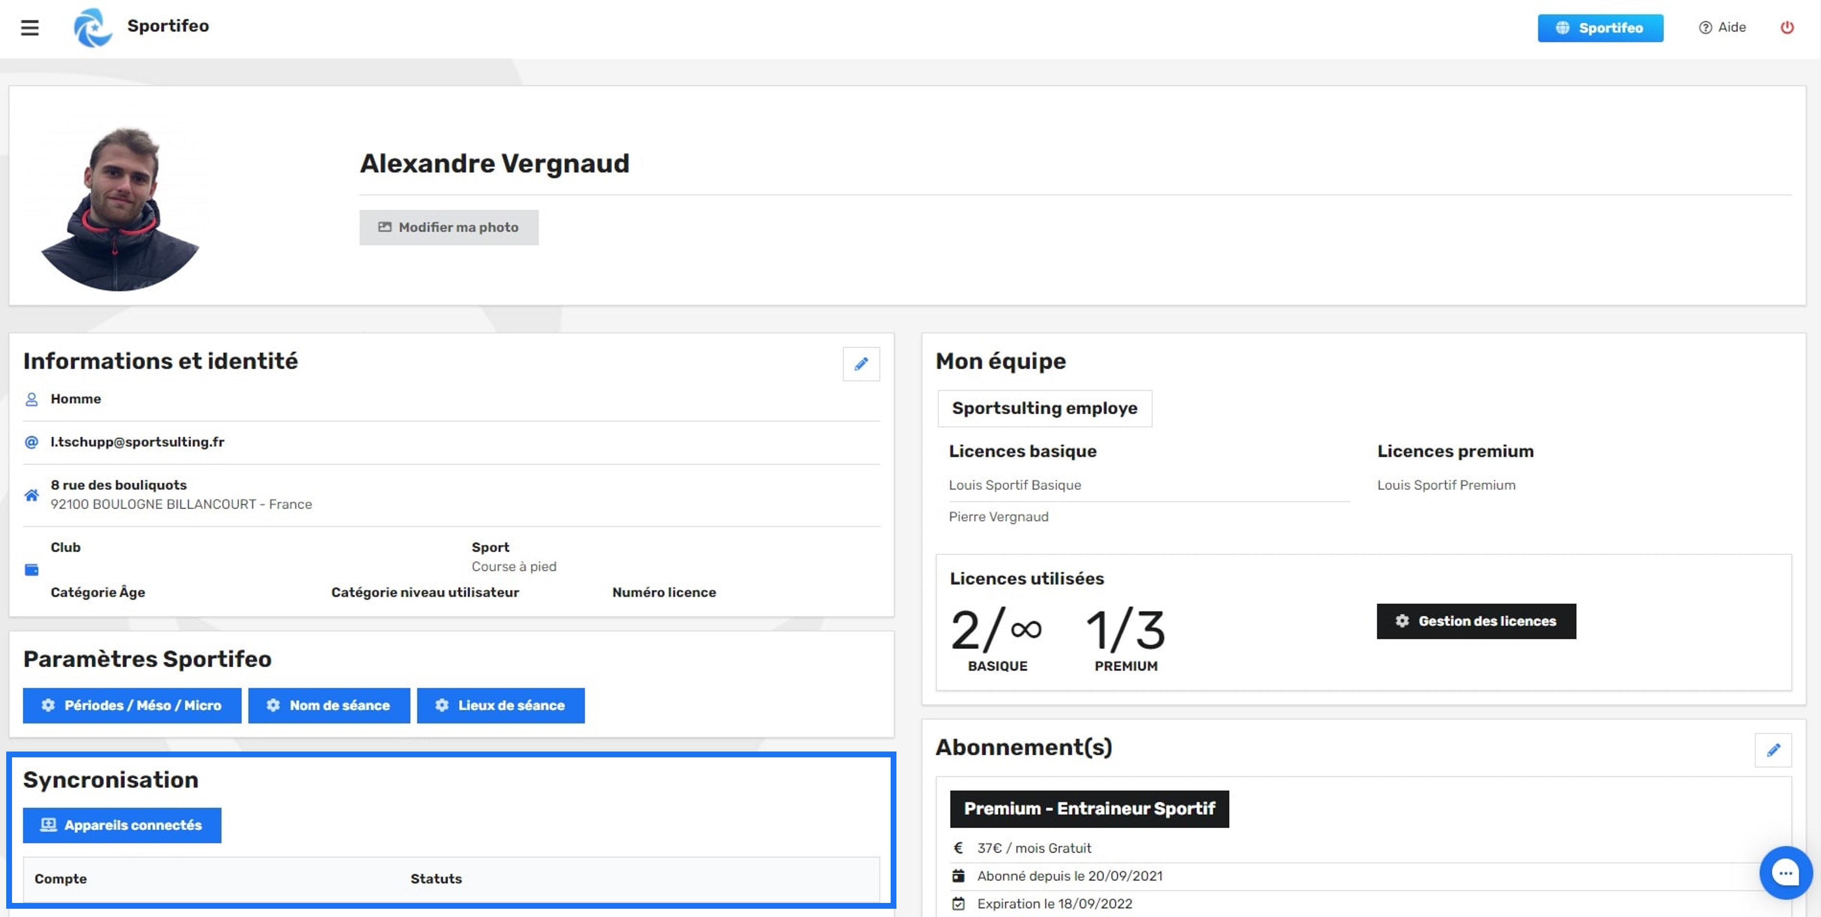Click Alexandre's profile photo
The image size is (1821, 917).
tap(120, 208)
